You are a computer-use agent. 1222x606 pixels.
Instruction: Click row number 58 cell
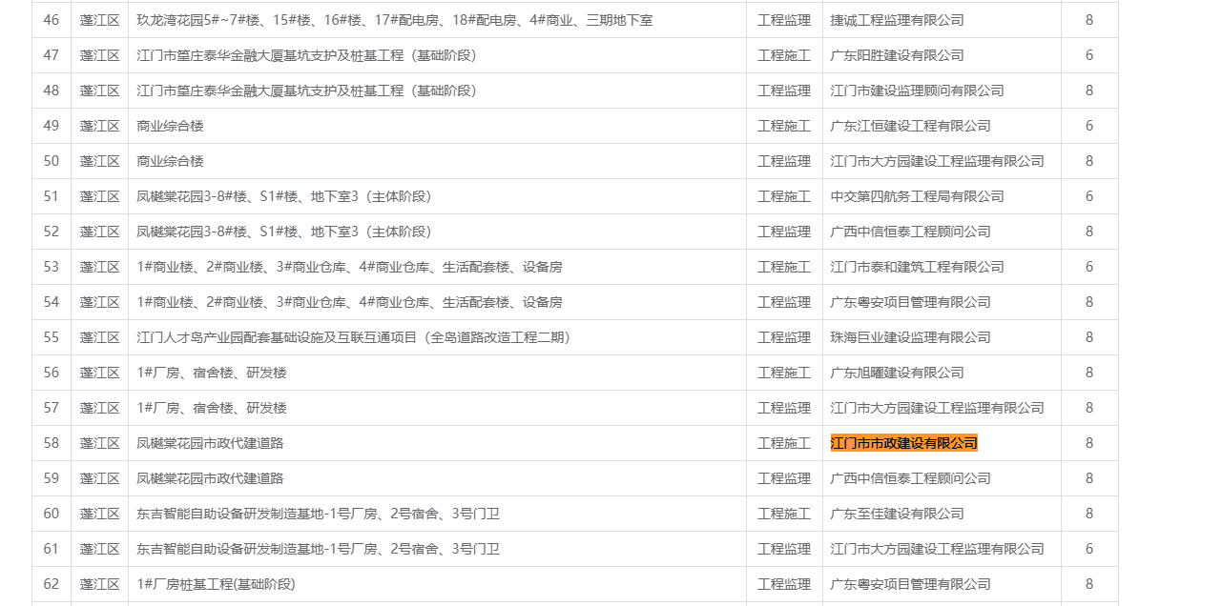52,443
